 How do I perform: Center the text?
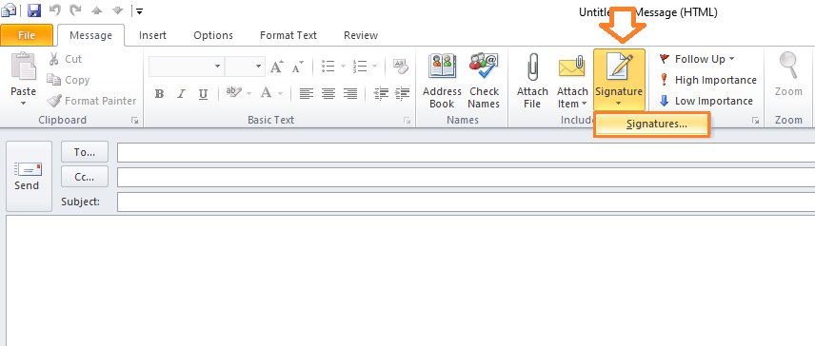[x=328, y=94]
